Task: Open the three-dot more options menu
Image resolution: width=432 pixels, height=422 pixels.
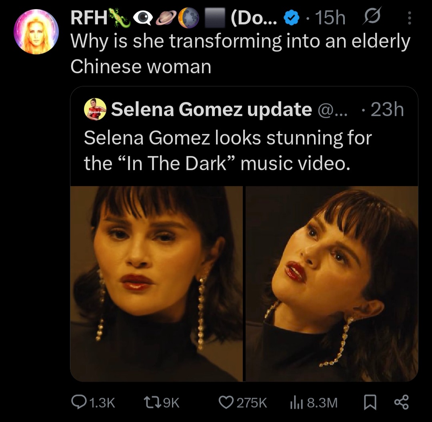Action: pos(410,18)
